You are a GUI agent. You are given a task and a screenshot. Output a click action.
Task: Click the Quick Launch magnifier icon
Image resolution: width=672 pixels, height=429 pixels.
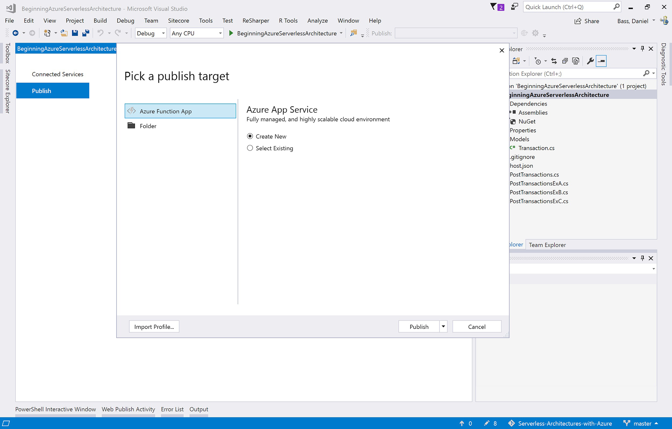(616, 7)
